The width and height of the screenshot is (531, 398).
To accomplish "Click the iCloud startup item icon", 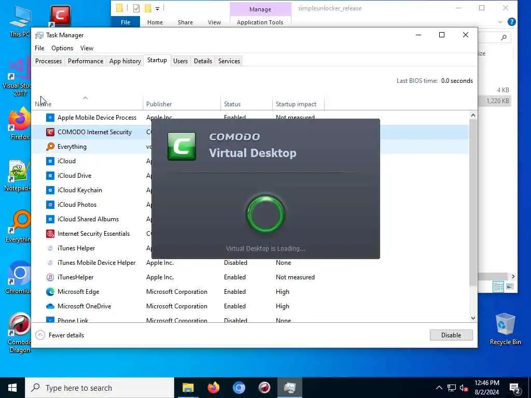I will [50, 161].
